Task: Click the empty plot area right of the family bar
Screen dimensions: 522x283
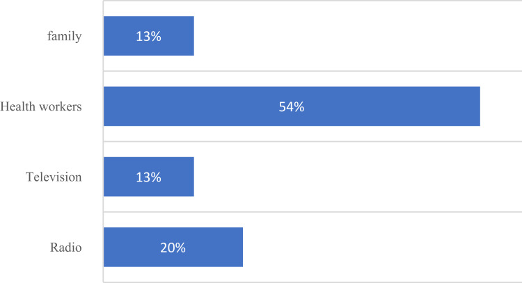Action: (348, 36)
